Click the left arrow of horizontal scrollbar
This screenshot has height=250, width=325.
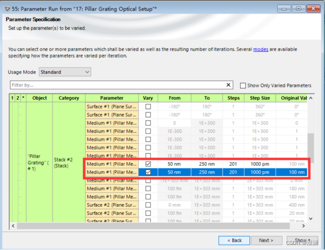pos(13,226)
